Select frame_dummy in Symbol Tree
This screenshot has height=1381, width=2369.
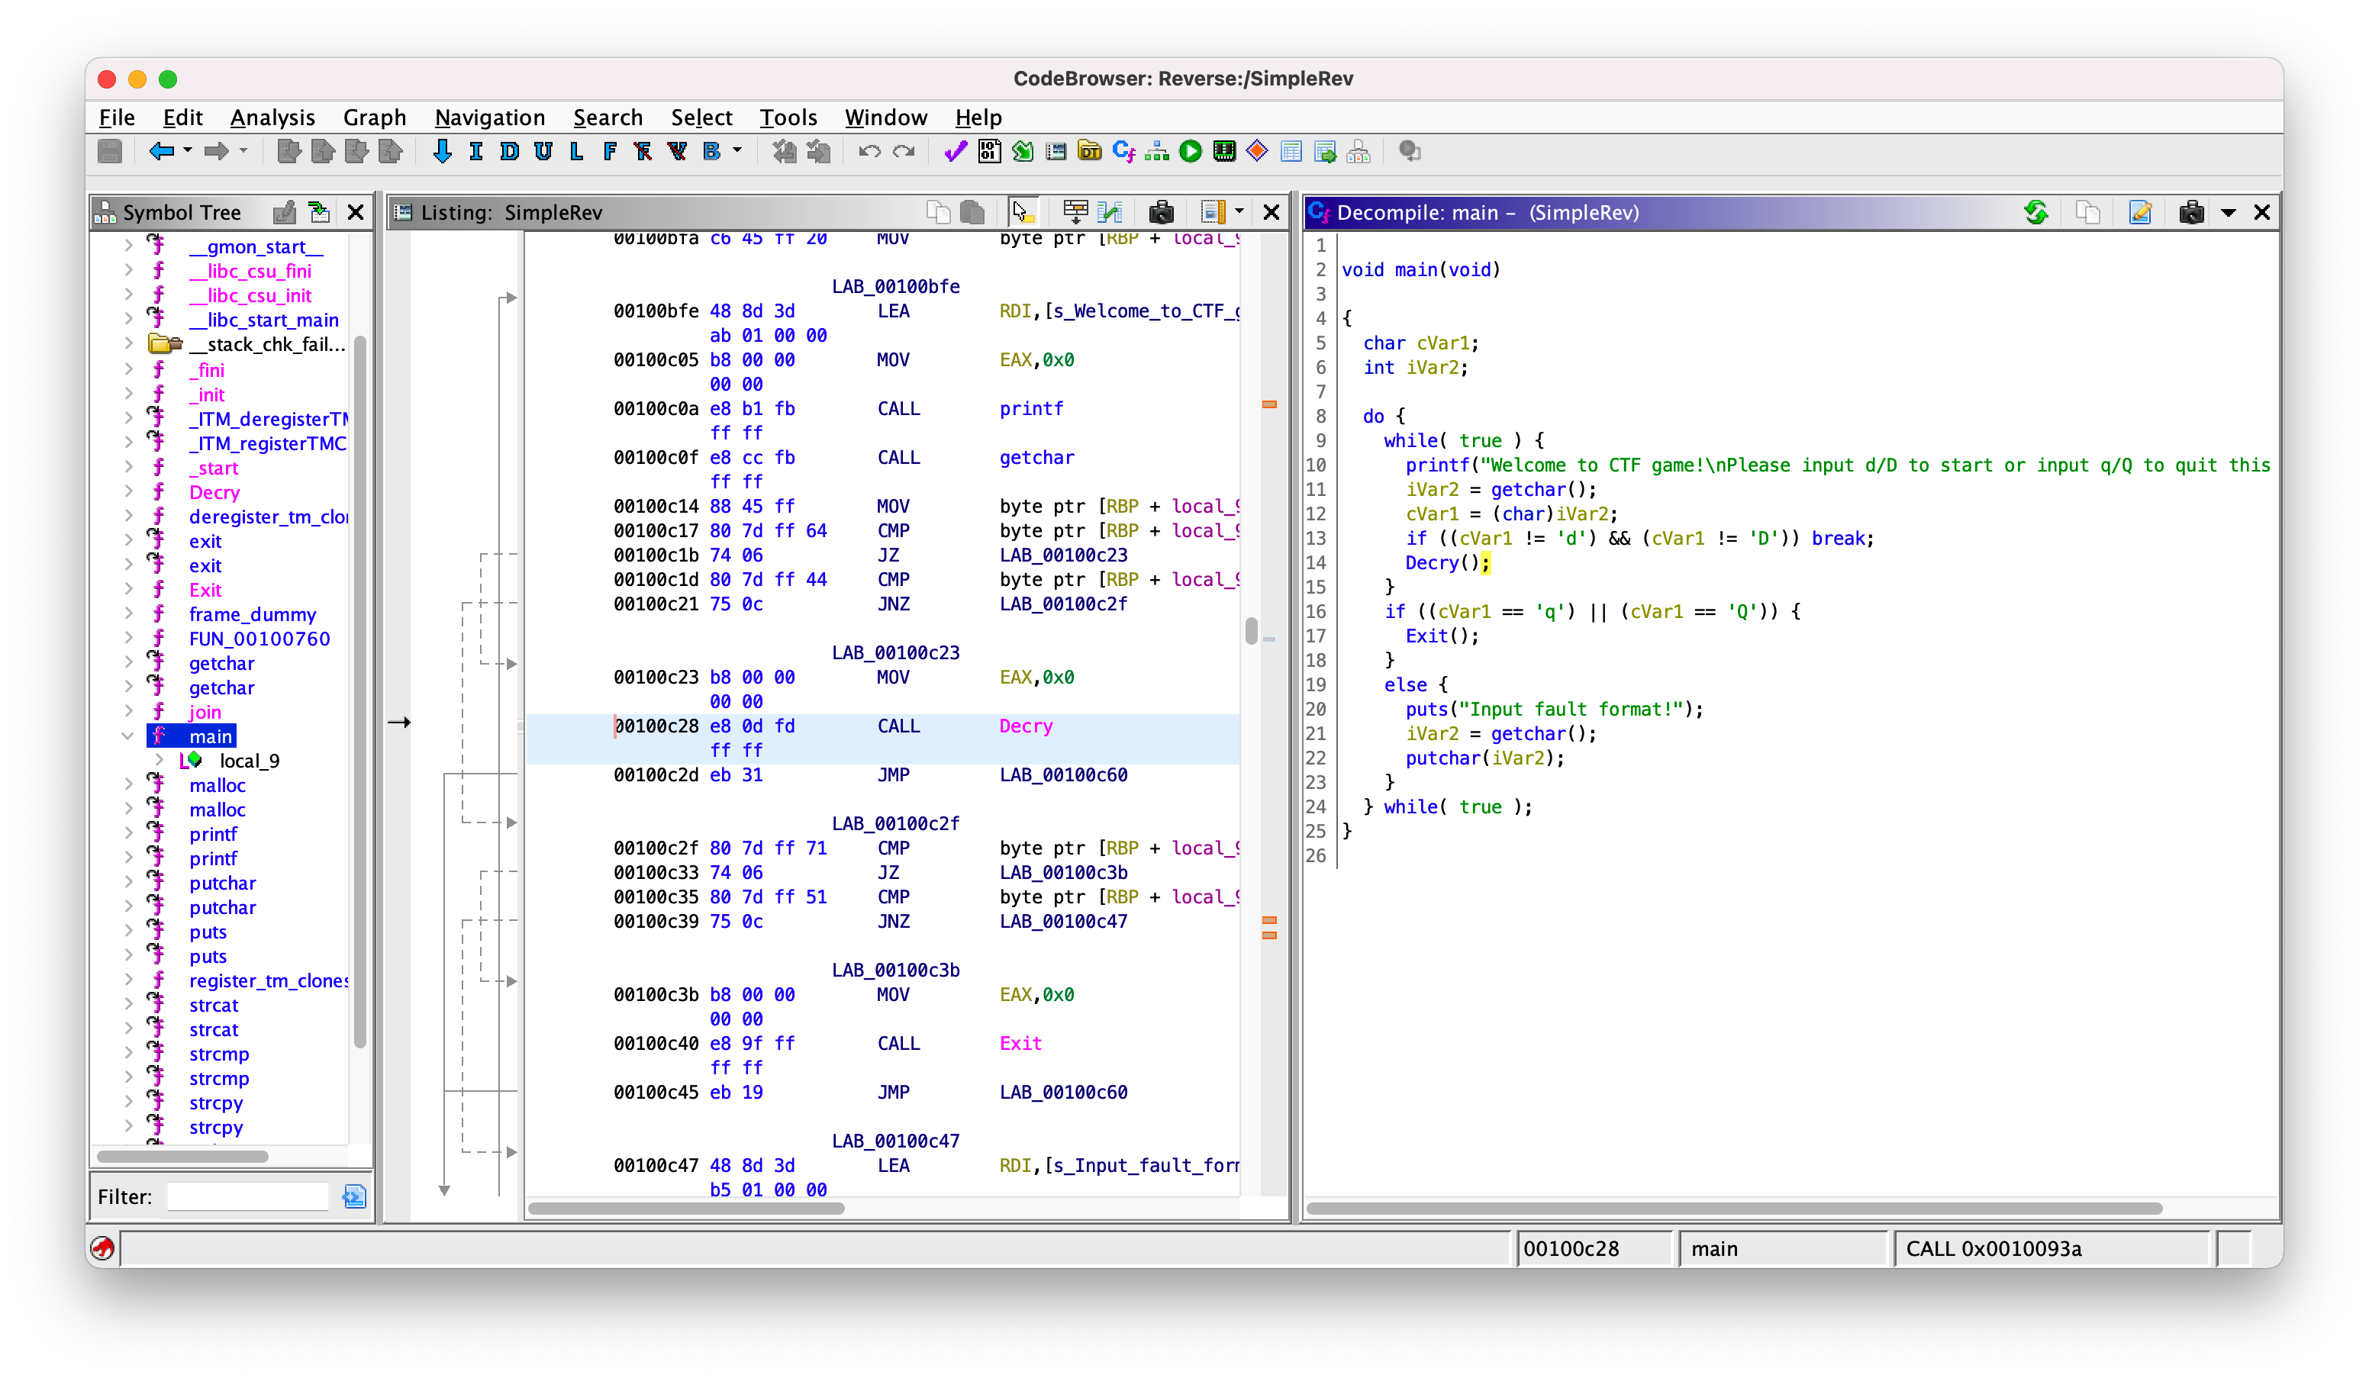pyautogui.click(x=252, y=614)
